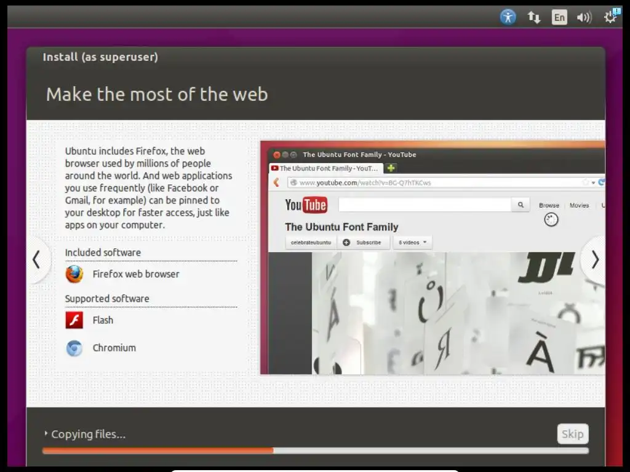Image resolution: width=630 pixels, height=472 pixels.
Task: Click the Supported software heading
Action: pyautogui.click(x=107, y=299)
